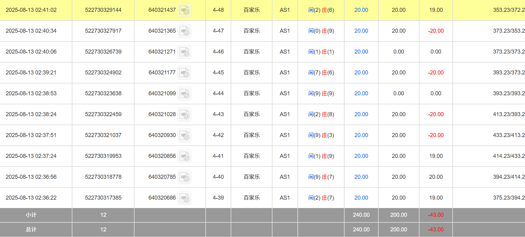Launch replay icon for 640320686
Viewport: 525px width, 237px height.
pyautogui.click(x=184, y=198)
